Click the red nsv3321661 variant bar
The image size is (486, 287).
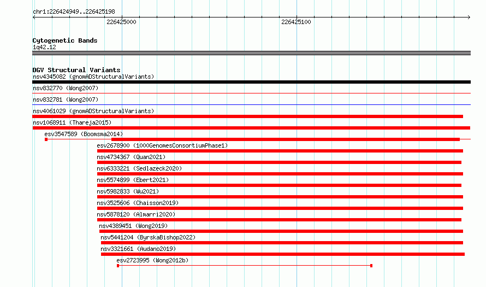coord(283,254)
